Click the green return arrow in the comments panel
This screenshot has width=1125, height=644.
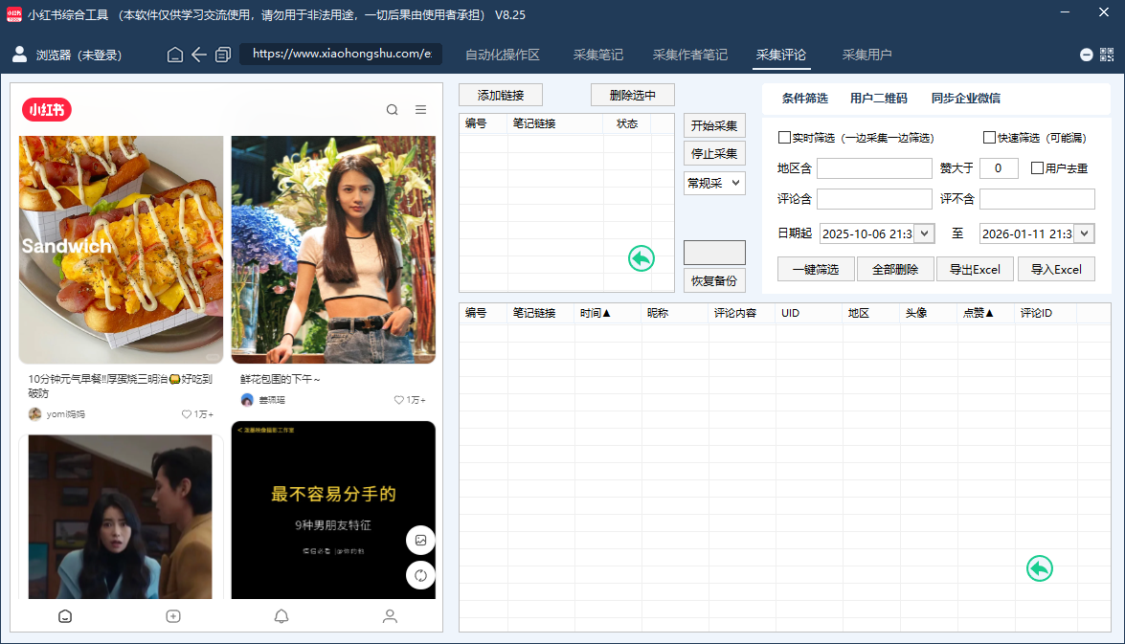[x=1039, y=567]
